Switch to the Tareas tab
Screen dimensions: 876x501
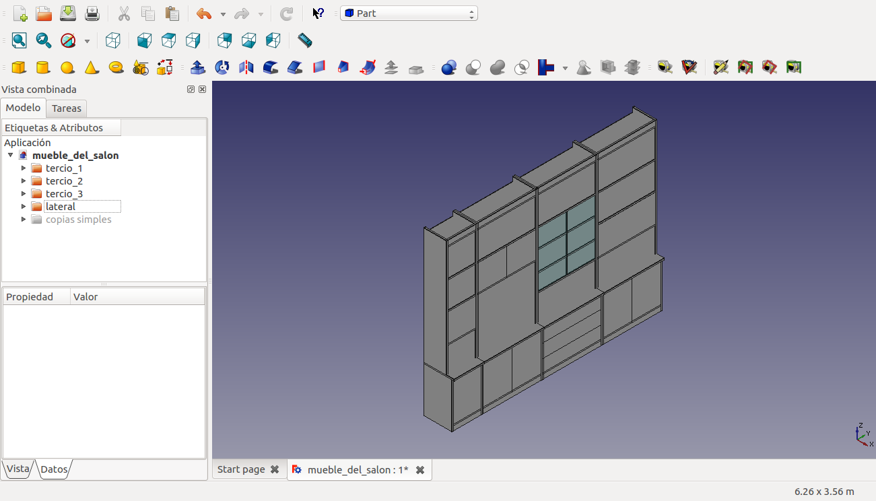tap(66, 108)
